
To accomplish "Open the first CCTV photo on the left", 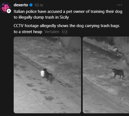I will pos(47,75).
